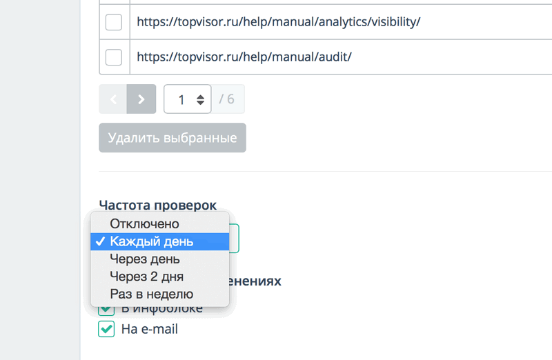552x360 pixels.
Task: Check the visibility URL row checkbox
Action: tap(113, 22)
